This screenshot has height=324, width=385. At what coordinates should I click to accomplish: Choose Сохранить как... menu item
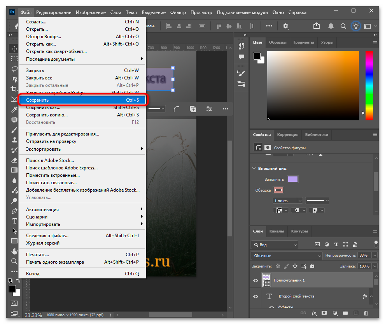(x=82, y=107)
